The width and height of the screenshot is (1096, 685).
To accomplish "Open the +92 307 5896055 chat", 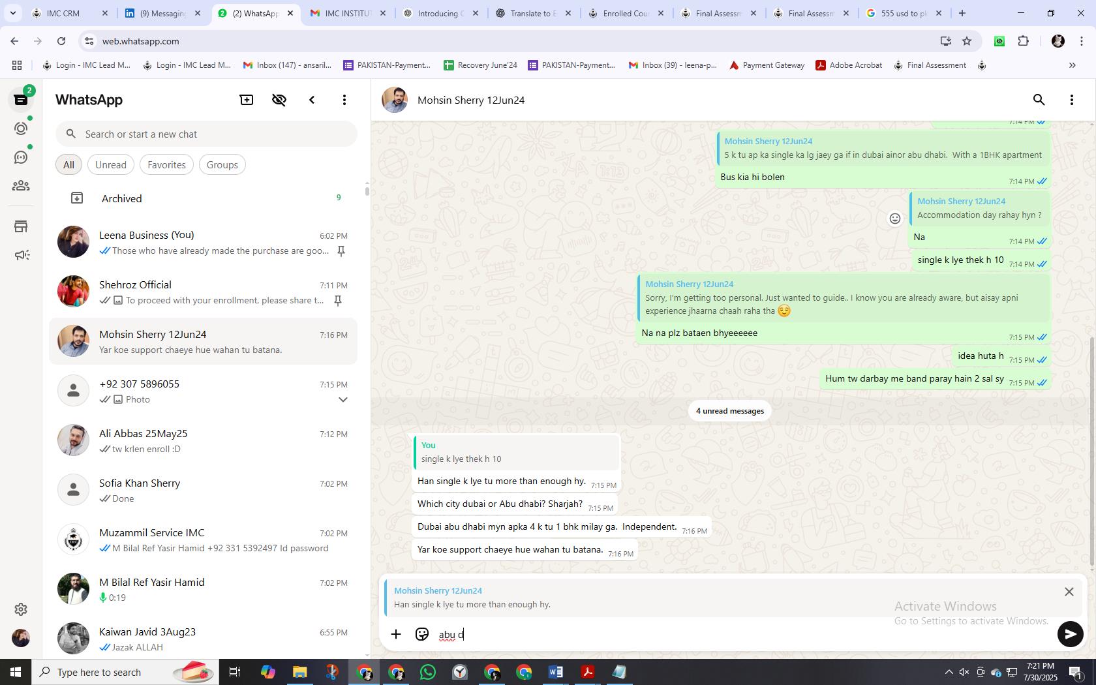I will [x=204, y=391].
